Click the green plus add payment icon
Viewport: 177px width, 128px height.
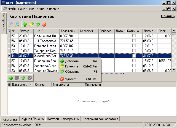[11, 78]
